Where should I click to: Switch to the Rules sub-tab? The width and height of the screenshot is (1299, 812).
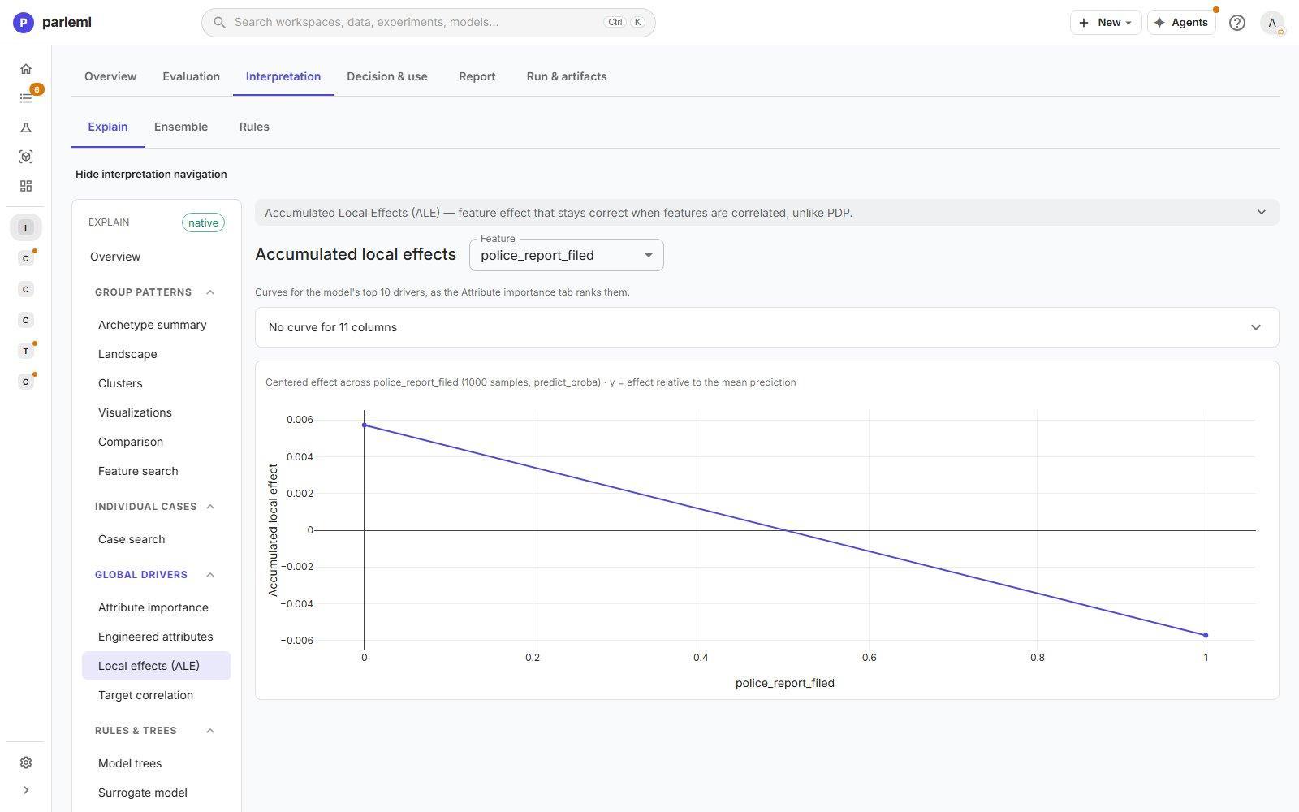pyautogui.click(x=254, y=127)
